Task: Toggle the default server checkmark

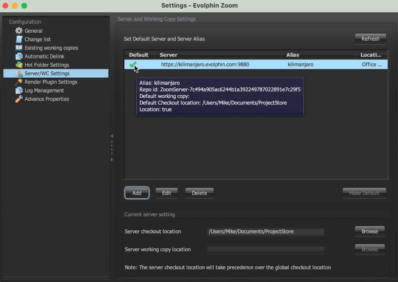Action: 132,64
